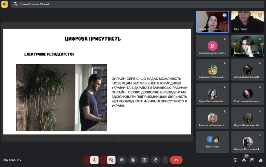Select the Ольга Осінська (Показ) presentation bar

coord(100,4)
